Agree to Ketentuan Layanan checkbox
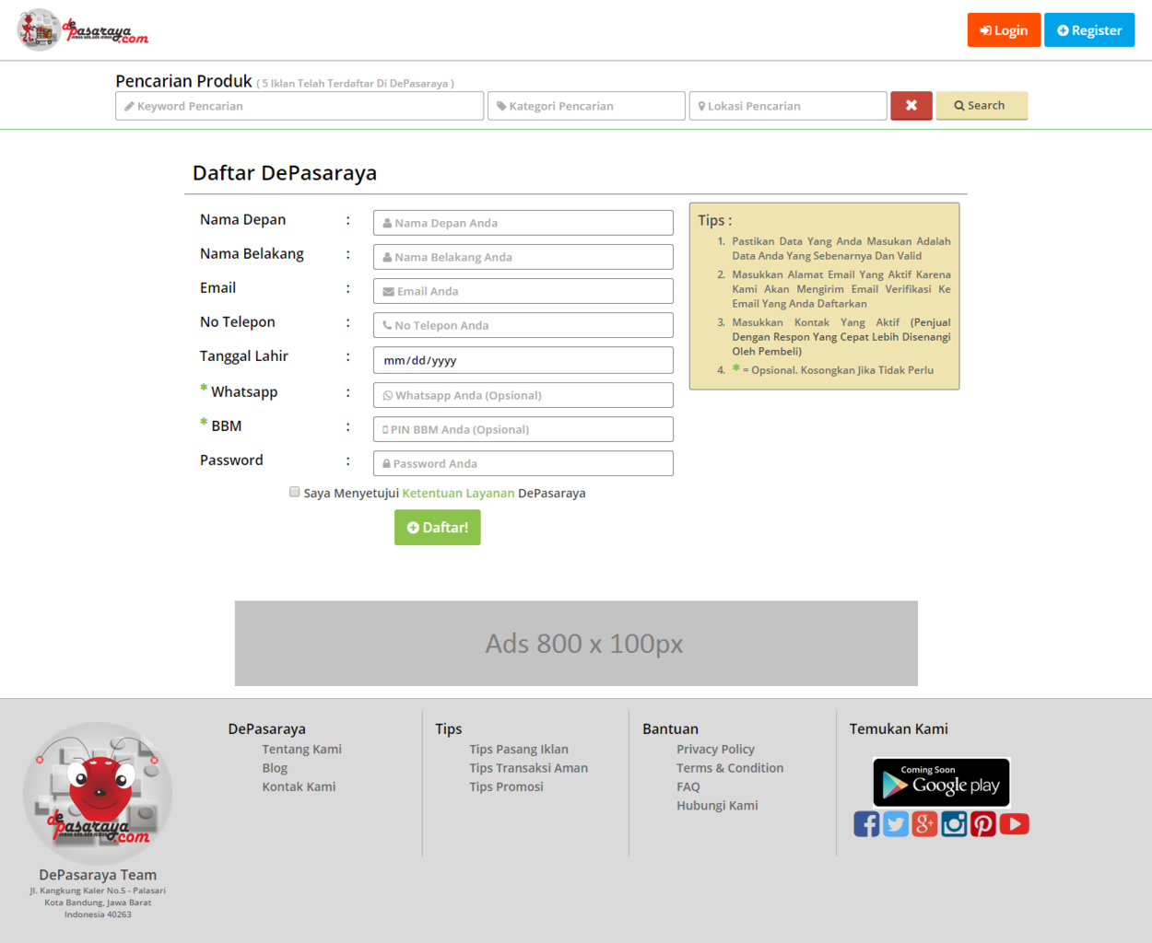Image resolution: width=1152 pixels, height=943 pixels. (295, 492)
